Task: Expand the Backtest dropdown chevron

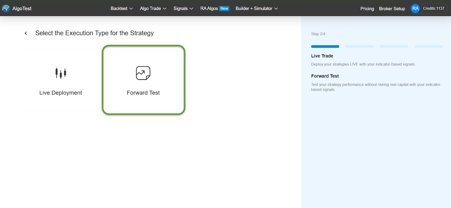Action: click(131, 9)
